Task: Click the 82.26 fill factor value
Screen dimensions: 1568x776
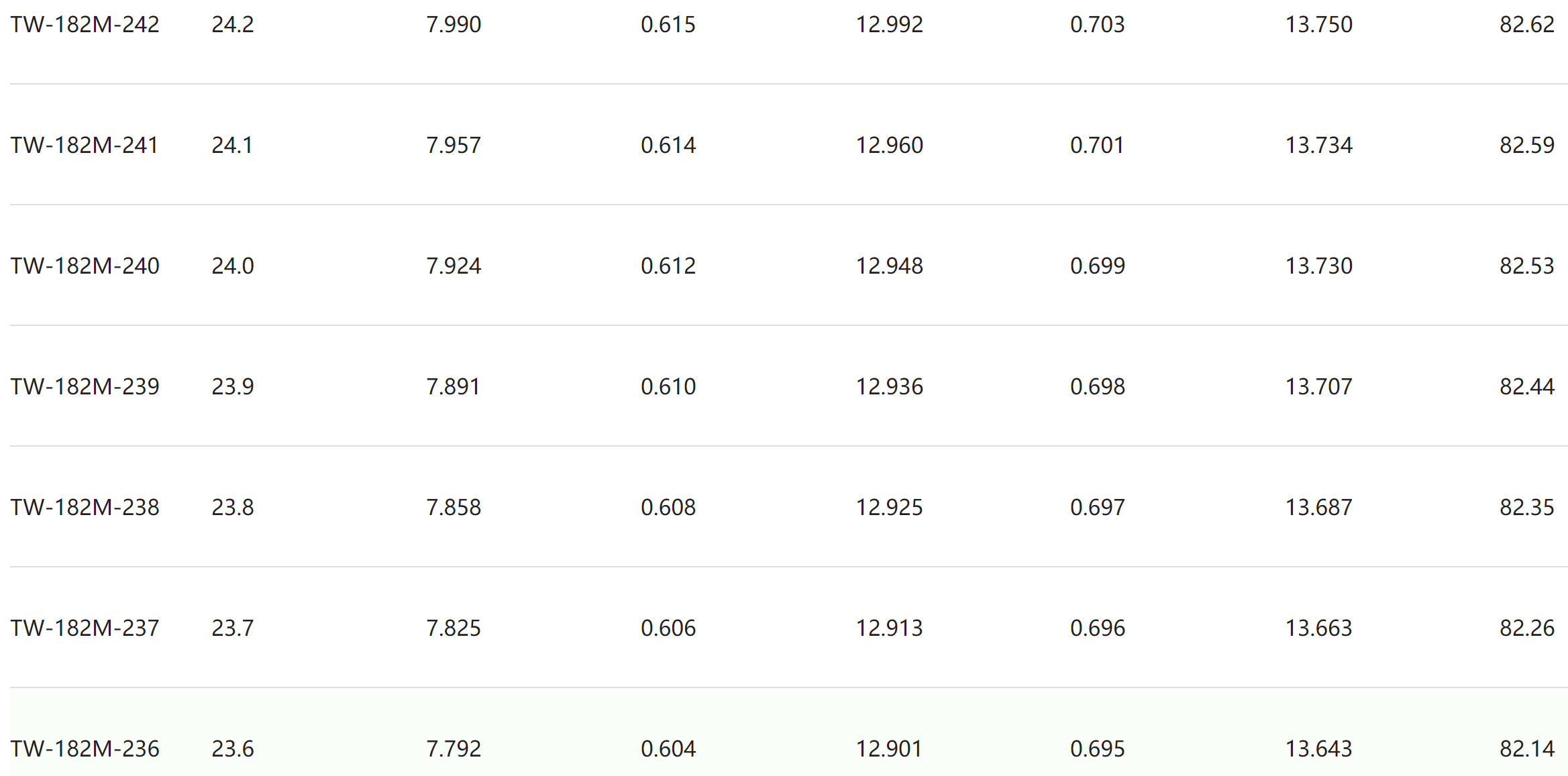Action: point(1527,628)
